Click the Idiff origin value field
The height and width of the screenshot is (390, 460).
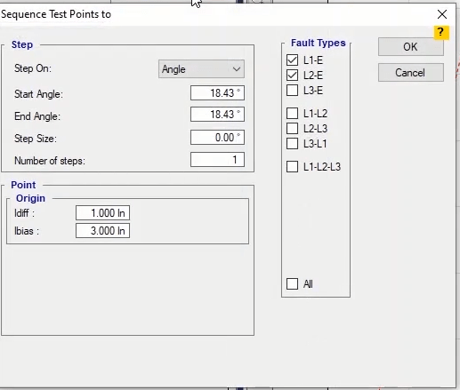(102, 213)
